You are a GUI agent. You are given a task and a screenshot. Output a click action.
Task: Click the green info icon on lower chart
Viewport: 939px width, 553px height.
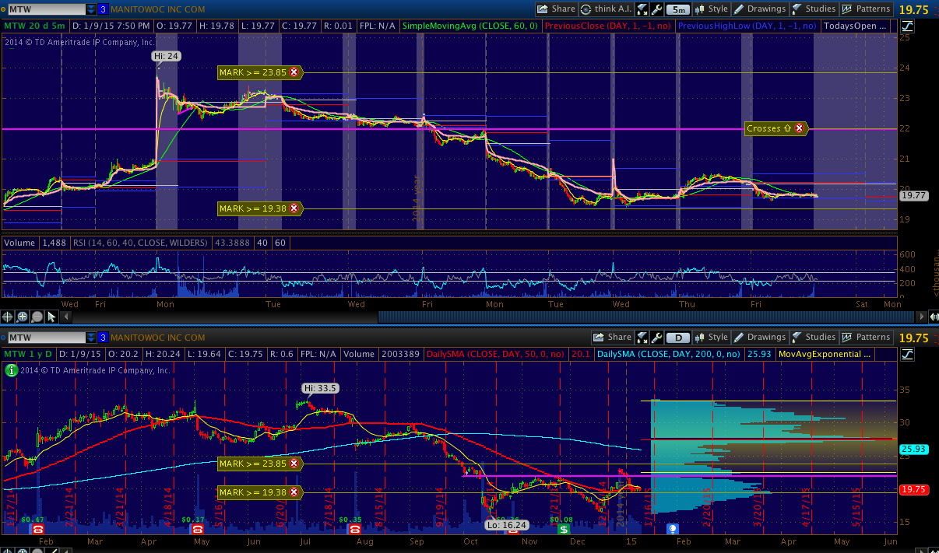pyautogui.click(x=12, y=371)
